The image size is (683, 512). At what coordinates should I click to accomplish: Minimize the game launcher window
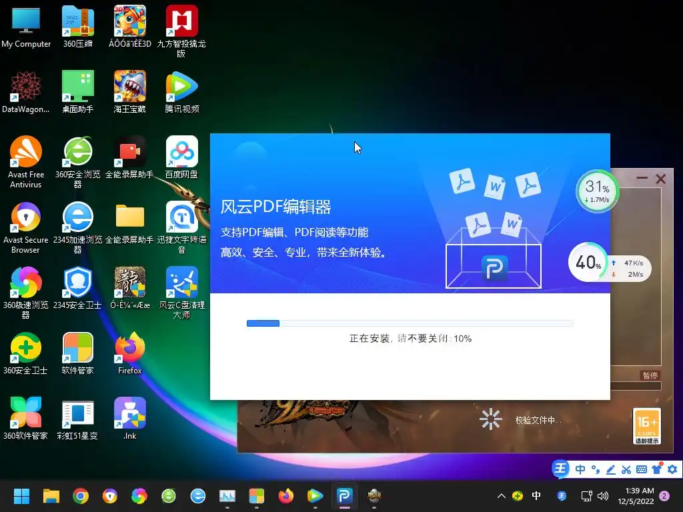642,178
